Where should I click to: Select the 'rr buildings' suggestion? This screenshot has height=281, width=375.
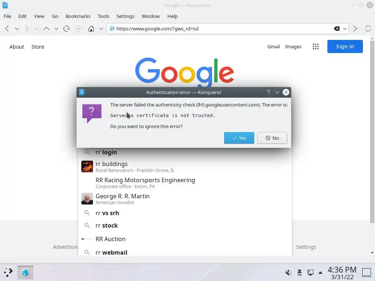point(185,166)
